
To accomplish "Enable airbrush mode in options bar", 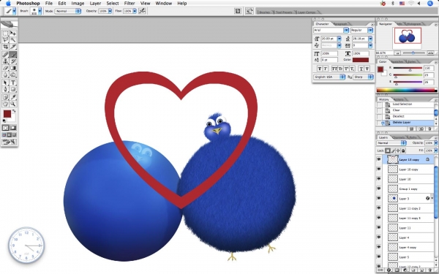I will (x=142, y=11).
